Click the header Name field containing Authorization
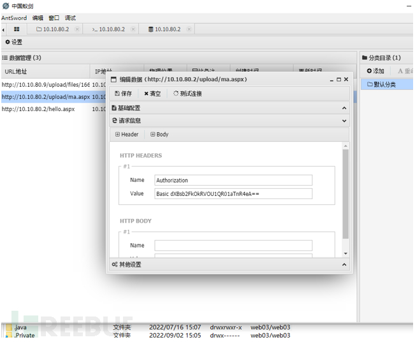Image resolution: width=415 pixels, height=342 pixels. [233, 180]
